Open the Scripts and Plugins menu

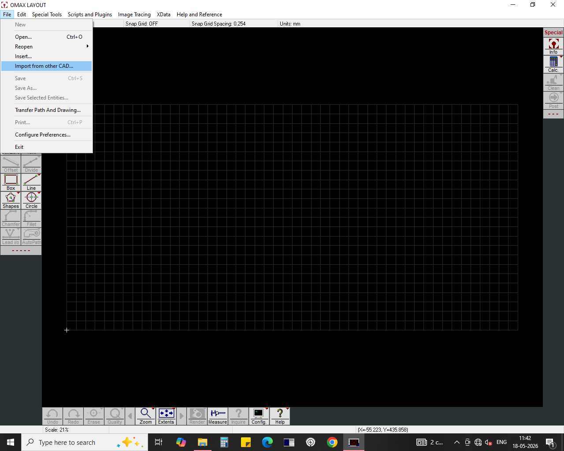[90, 15]
